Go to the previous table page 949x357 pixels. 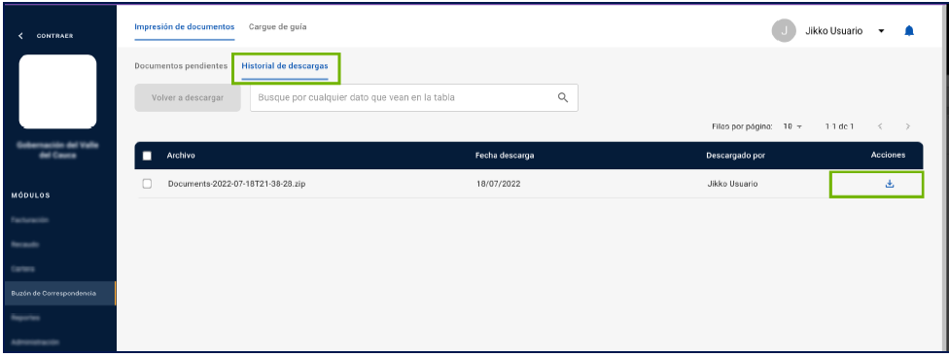(880, 126)
